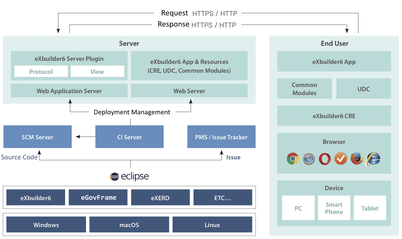Screen dimensions: 402x239
Task: Choose the Smart Phone device box
Action: [334, 208]
